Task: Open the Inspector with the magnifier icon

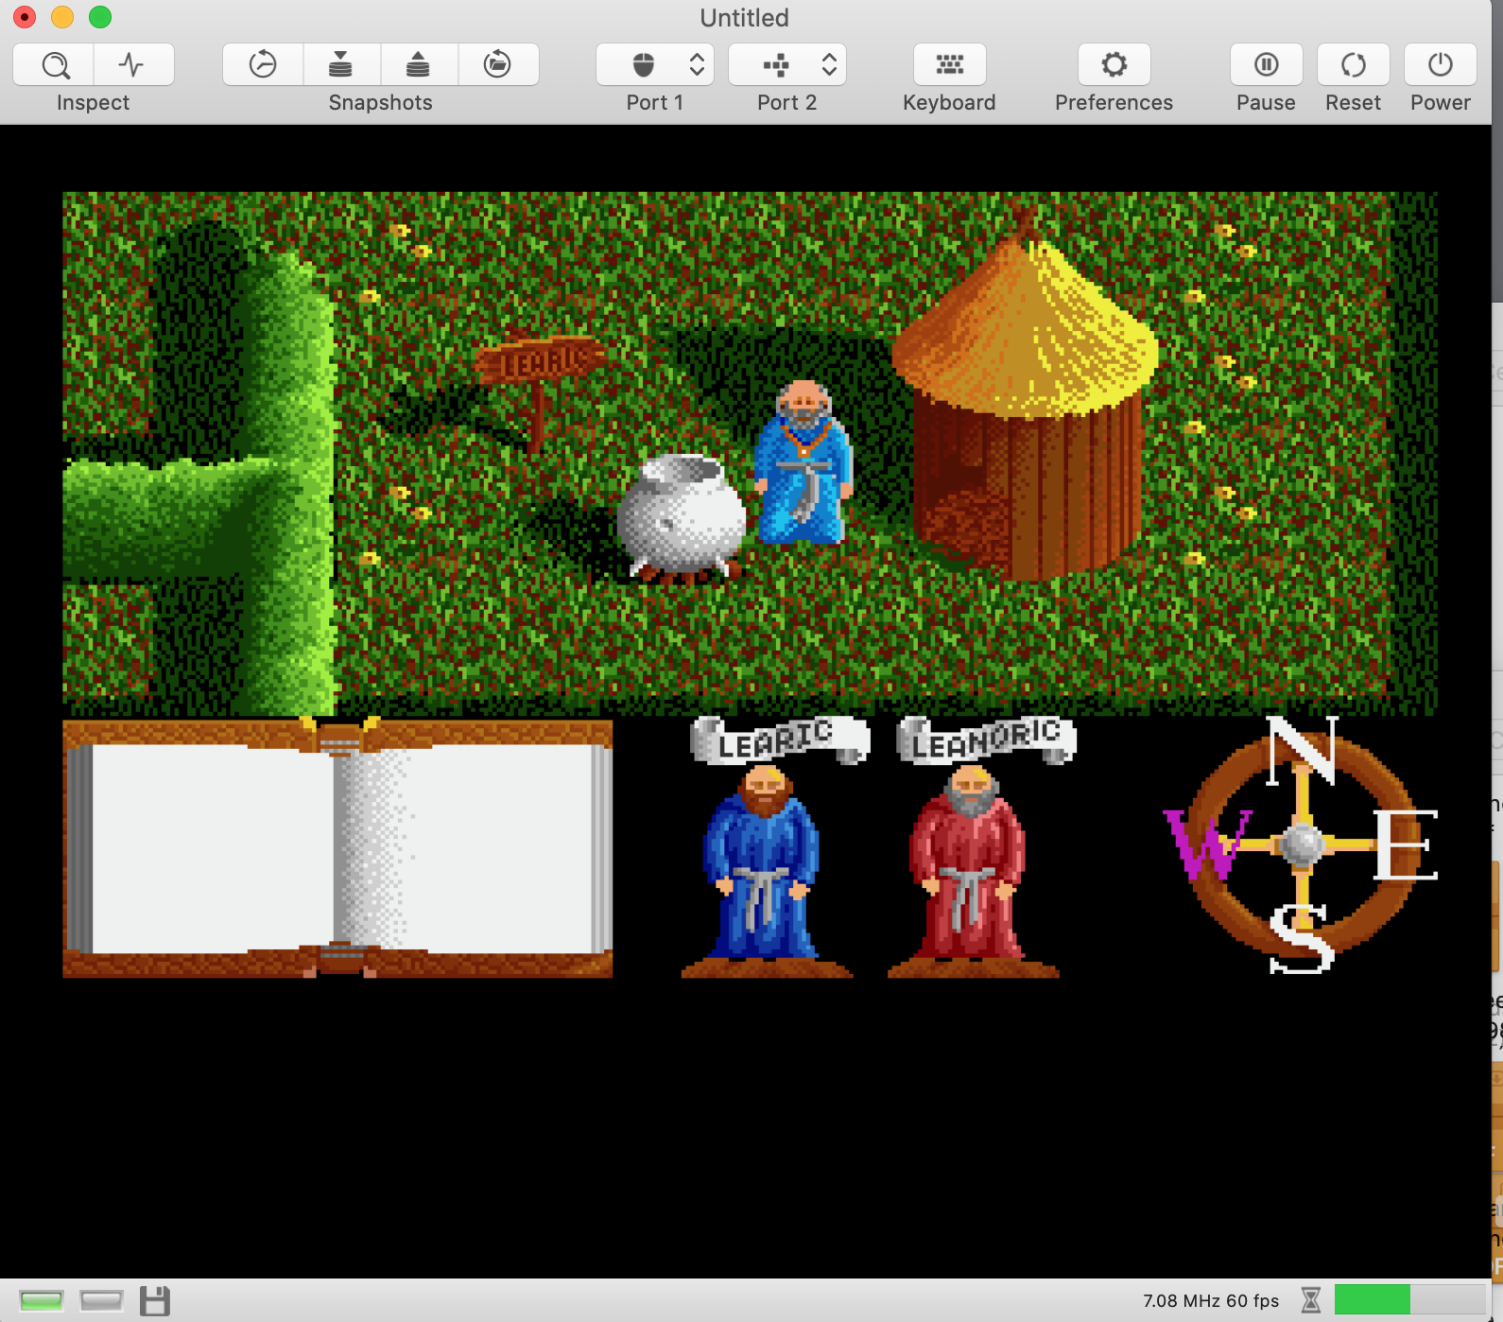Action: click(55, 64)
